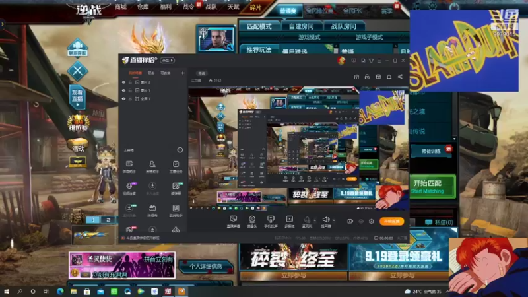Open 战队 in game top menu

pos(211,7)
